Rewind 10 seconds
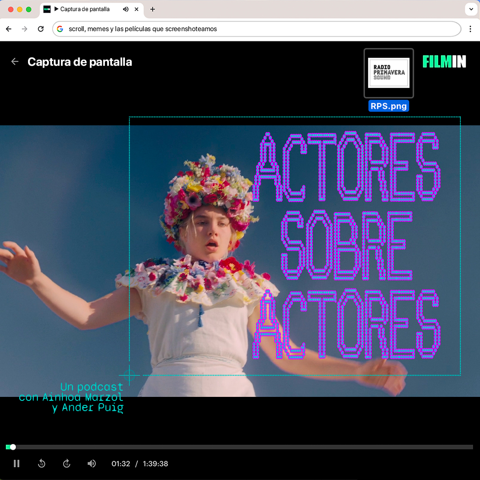 (42, 464)
